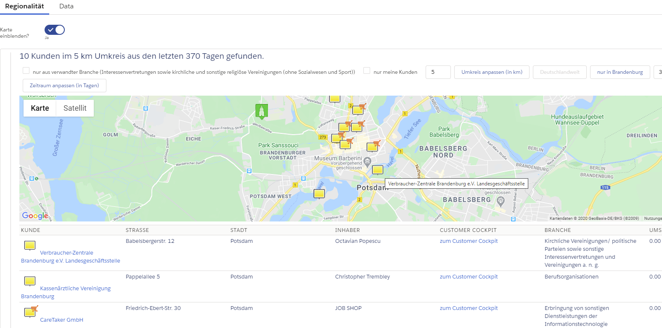
Task: Click the 10 Kunden im 5 km heading
Action: pyautogui.click(x=142, y=56)
